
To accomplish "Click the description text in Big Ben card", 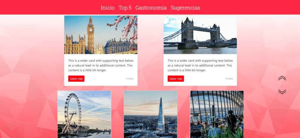I will pyautogui.click(x=101, y=65).
